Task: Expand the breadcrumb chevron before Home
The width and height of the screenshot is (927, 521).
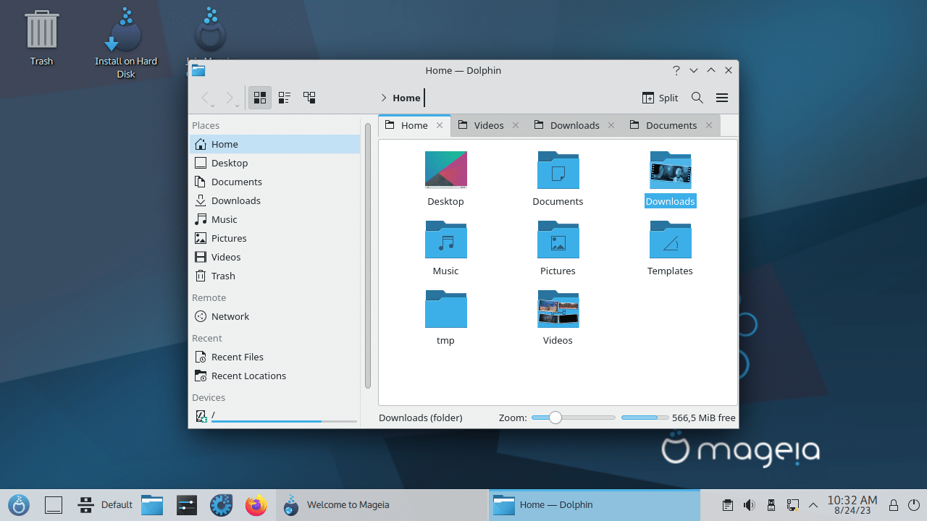Action: pos(383,98)
